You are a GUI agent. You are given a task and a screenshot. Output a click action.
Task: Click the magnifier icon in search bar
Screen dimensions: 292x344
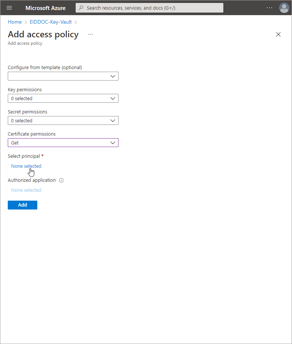pyautogui.click(x=81, y=8)
